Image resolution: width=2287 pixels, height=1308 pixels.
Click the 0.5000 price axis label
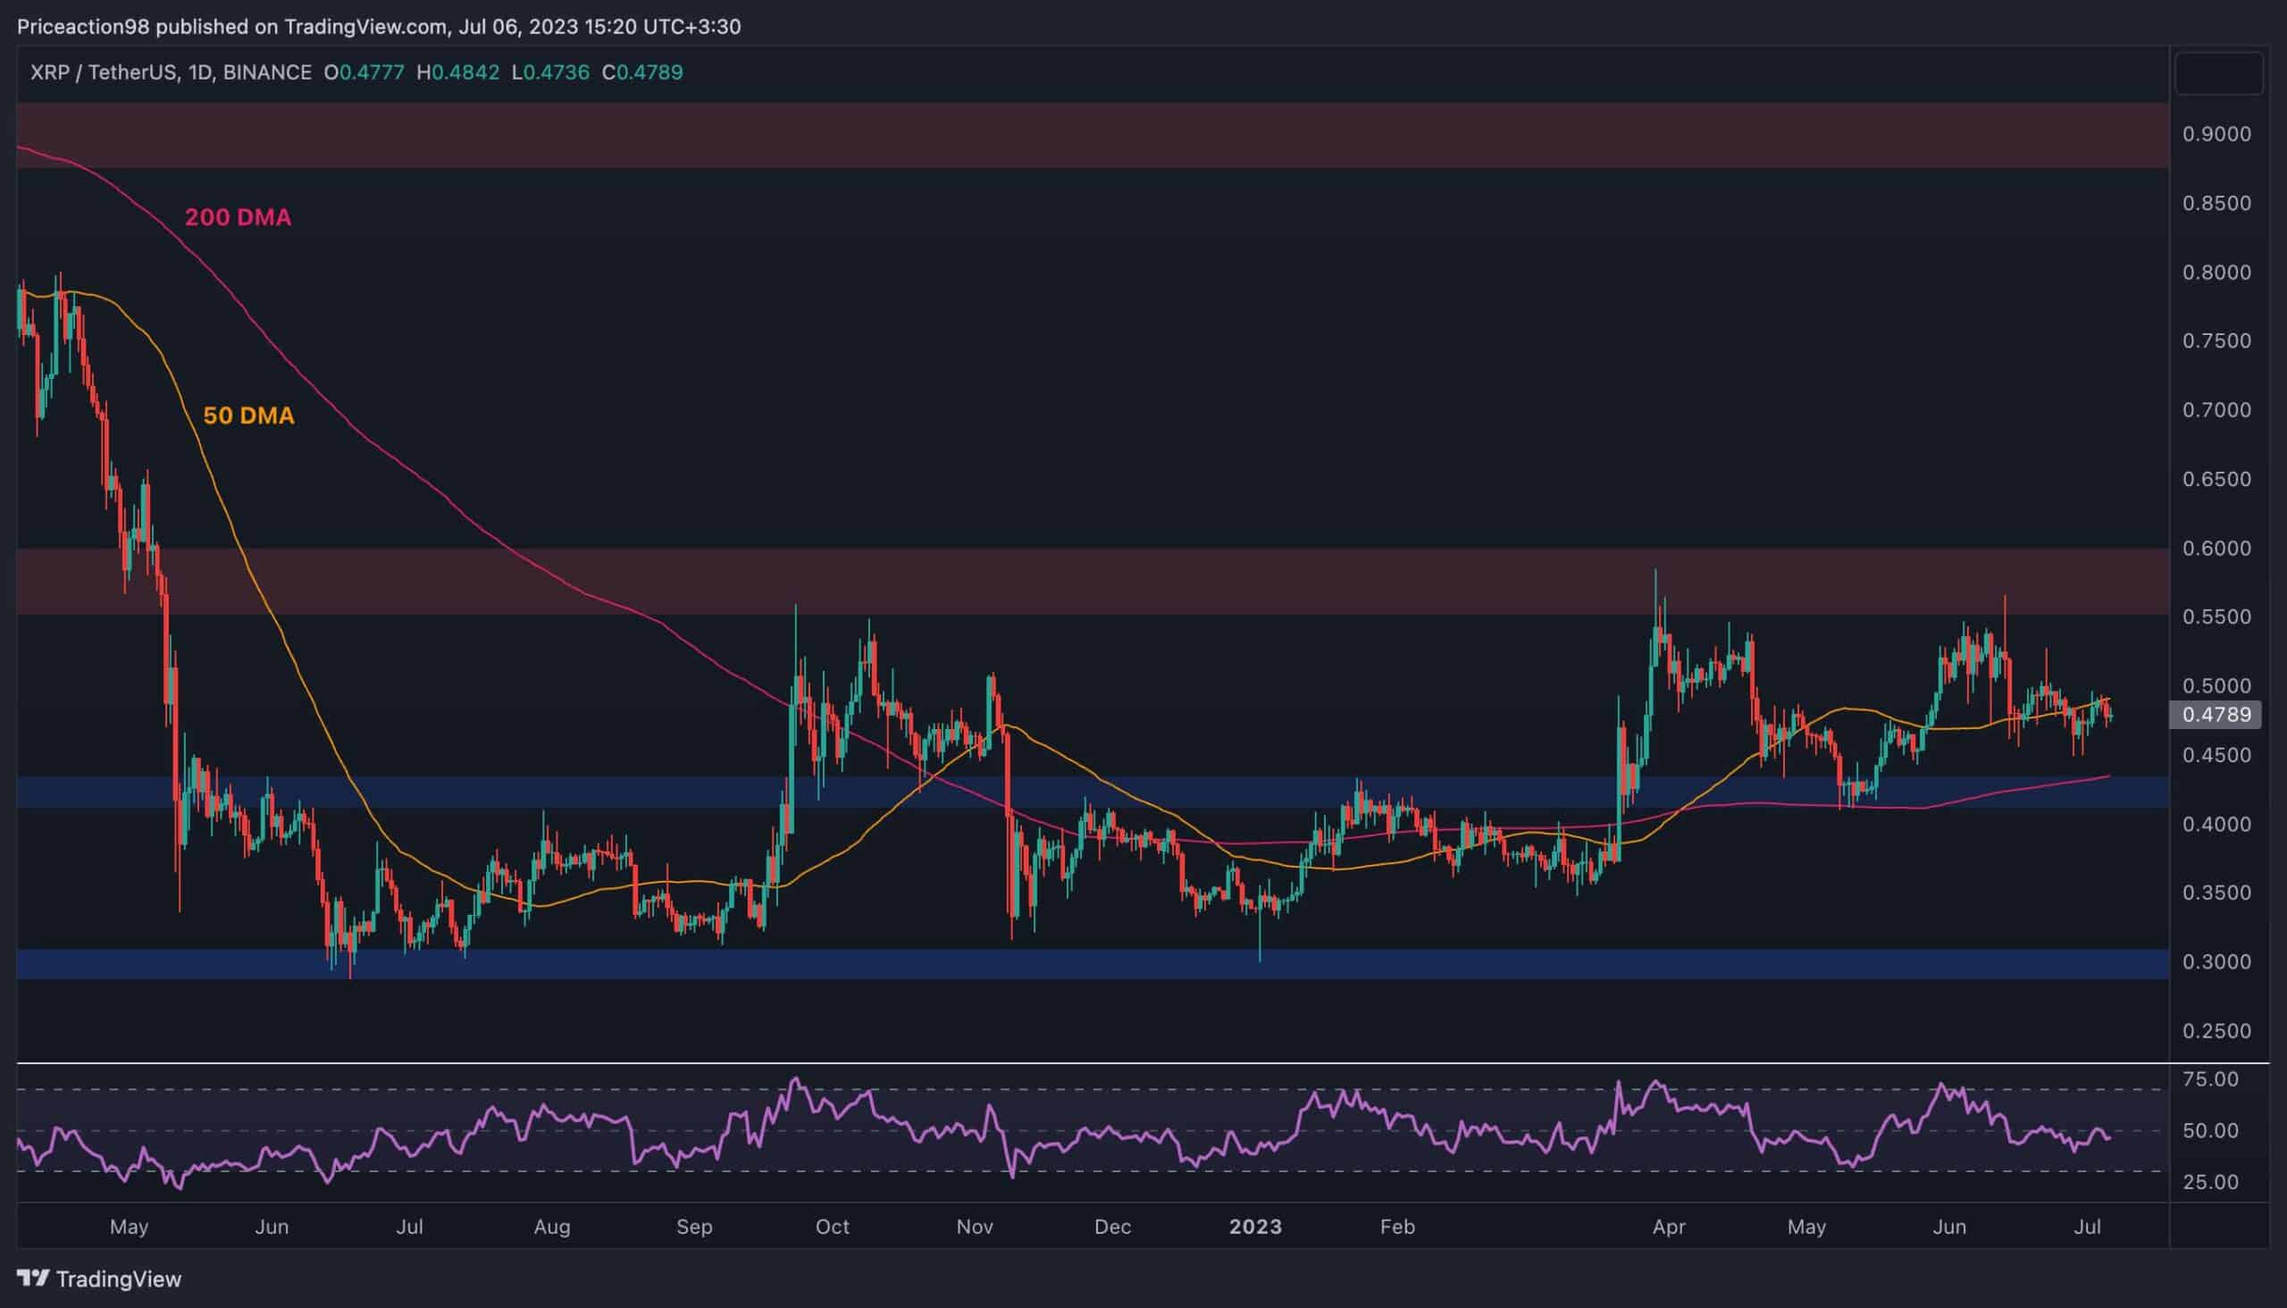2217,685
